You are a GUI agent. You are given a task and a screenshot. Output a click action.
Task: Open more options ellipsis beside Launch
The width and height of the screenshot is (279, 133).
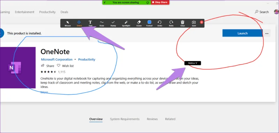(x=266, y=33)
